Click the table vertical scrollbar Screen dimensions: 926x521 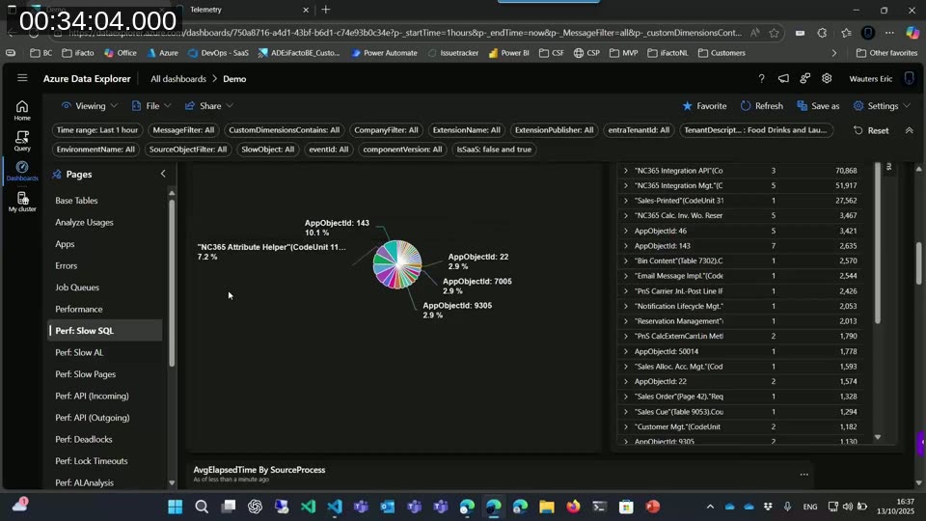pyautogui.click(x=878, y=242)
